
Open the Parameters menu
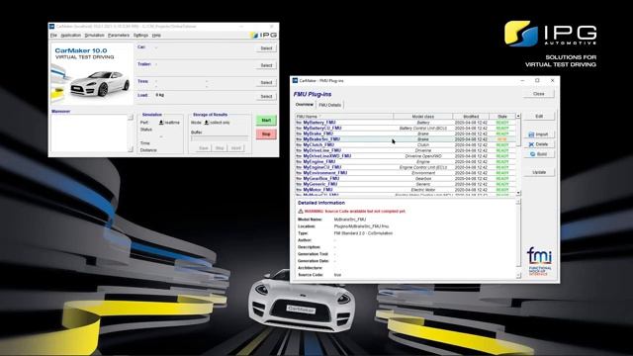(x=119, y=36)
